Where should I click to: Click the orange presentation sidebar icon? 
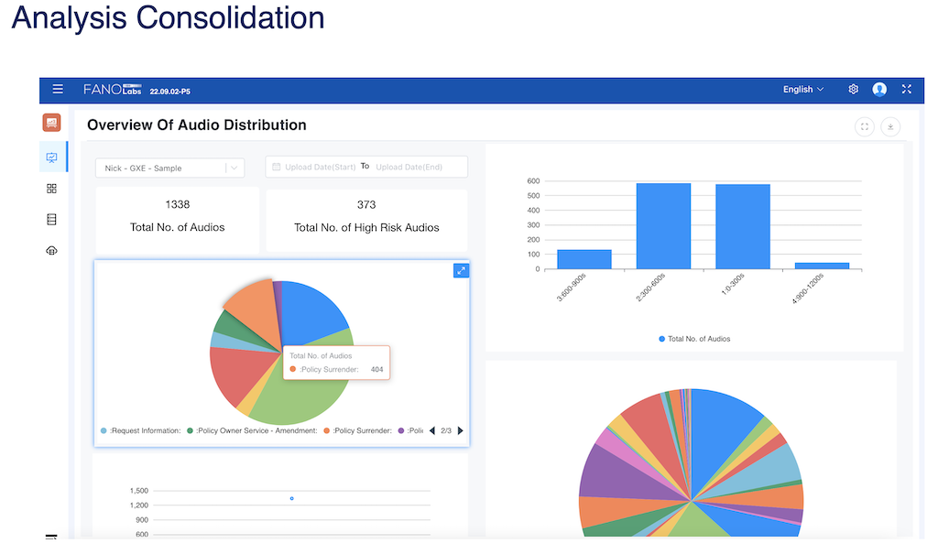51,123
